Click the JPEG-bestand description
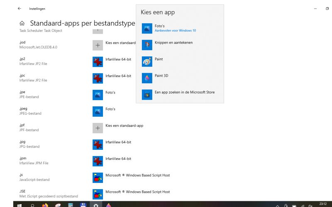 [30, 113]
